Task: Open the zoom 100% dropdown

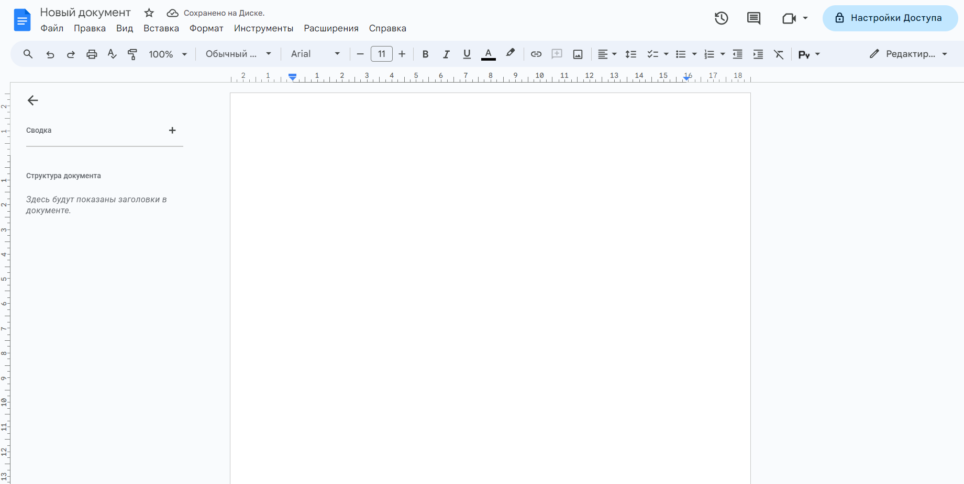Action: point(168,54)
